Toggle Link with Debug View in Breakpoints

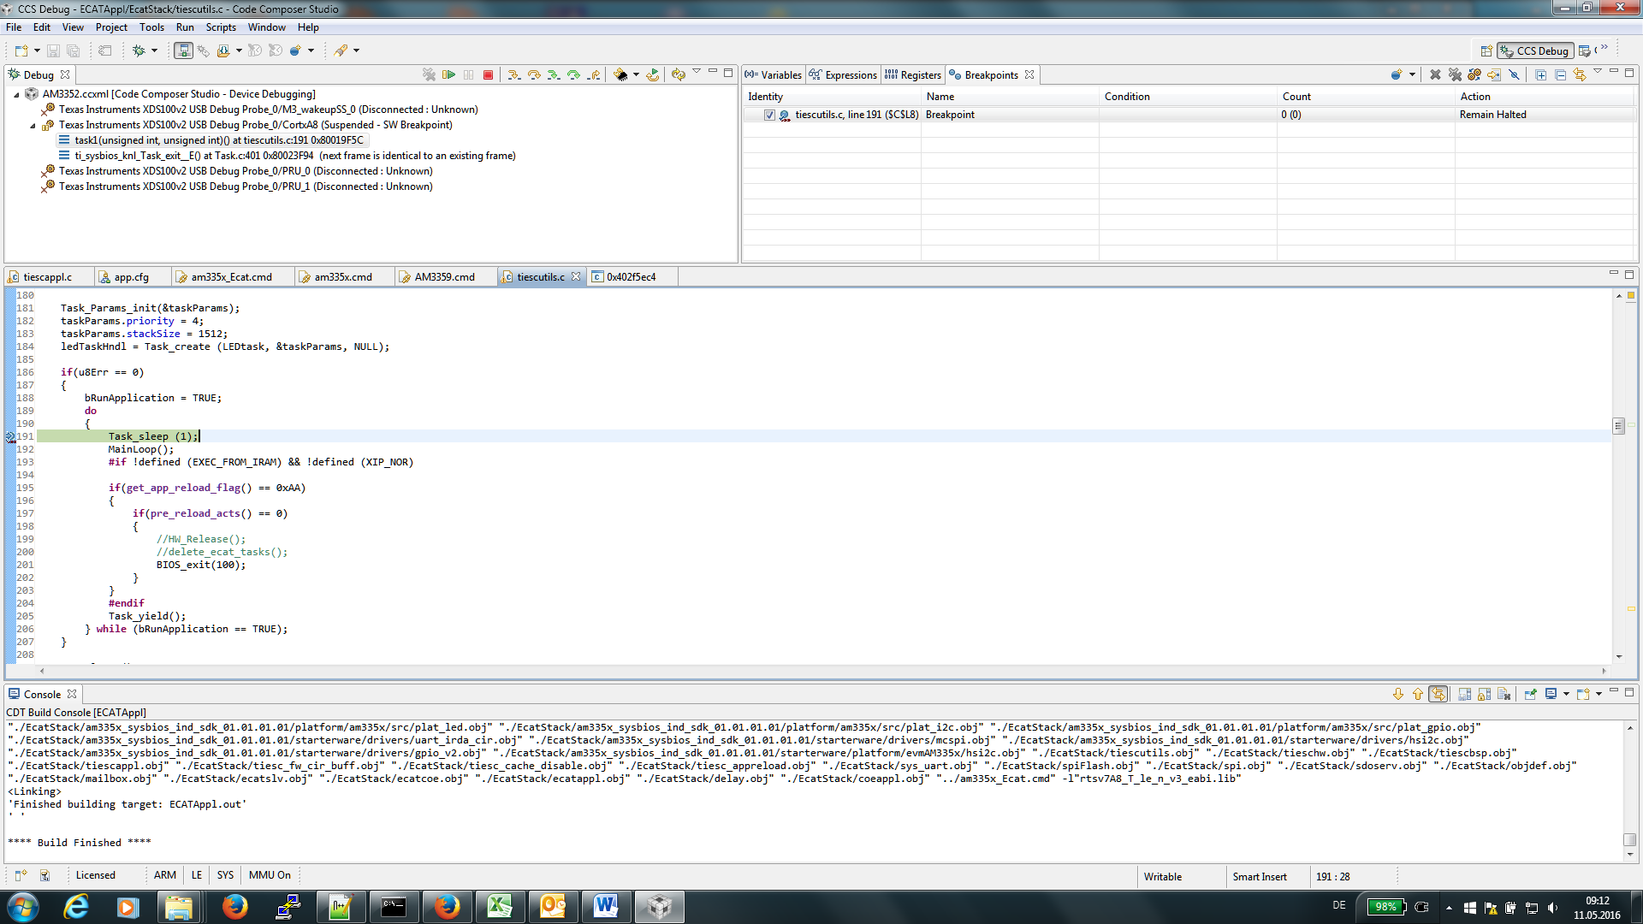click(1580, 75)
